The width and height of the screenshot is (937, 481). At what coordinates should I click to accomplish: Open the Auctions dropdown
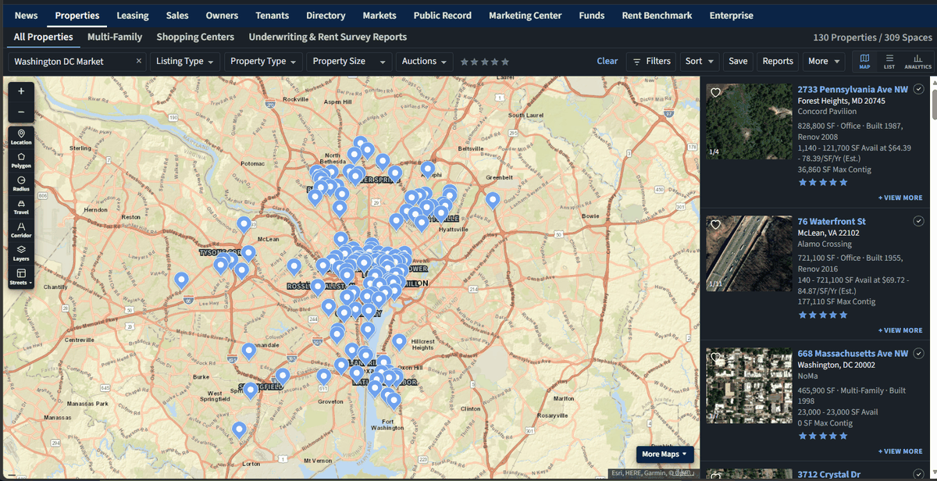(x=425, y=61)
